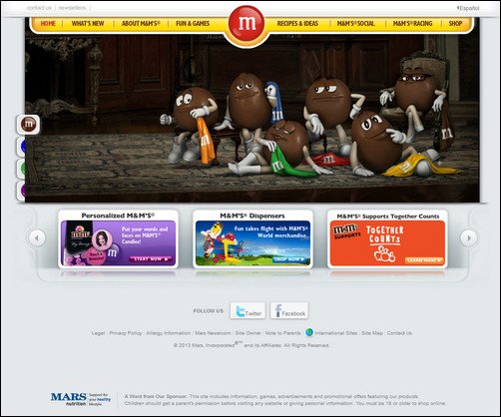Advance carousel with right arrow
Image resolution: width=501 pixels, height=417 pixels.
(x=469, y=237)
